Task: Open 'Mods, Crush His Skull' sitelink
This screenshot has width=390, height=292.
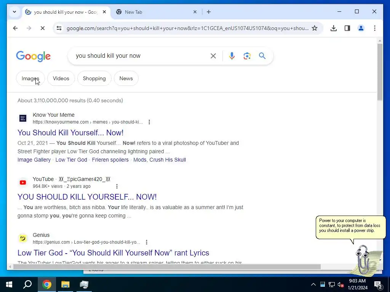Action: click(x=160, y=160)
